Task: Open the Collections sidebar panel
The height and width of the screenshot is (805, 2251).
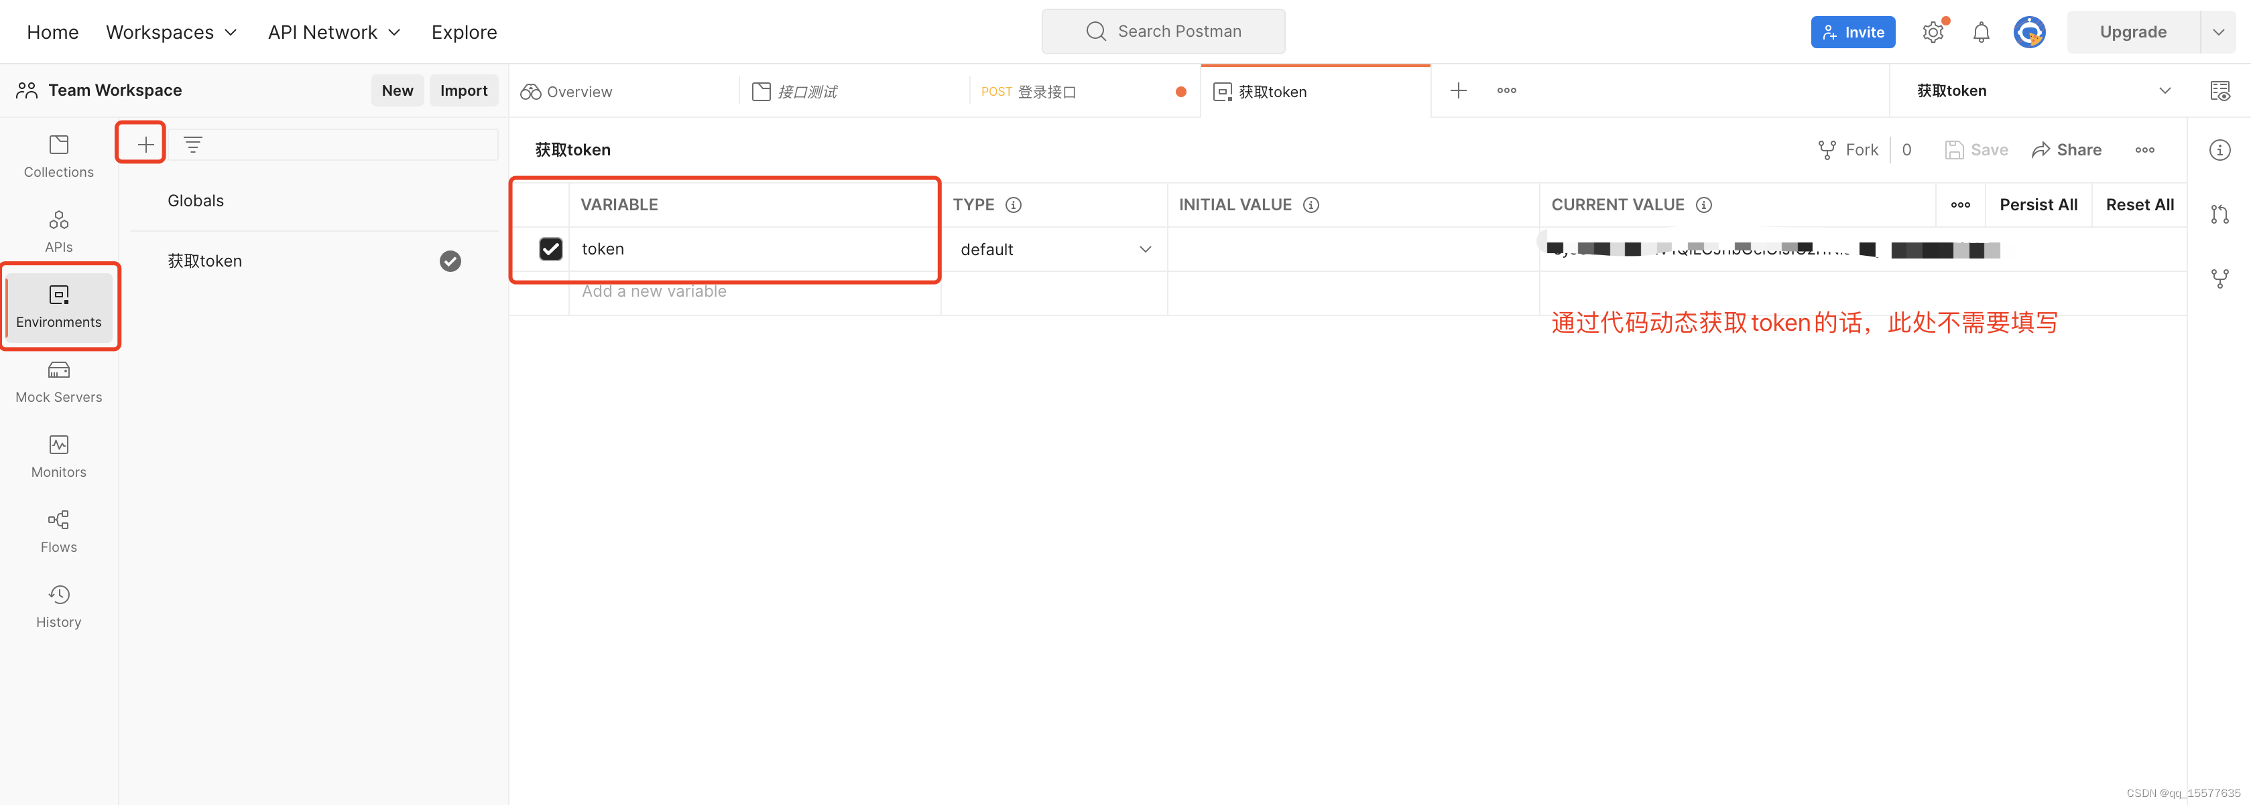Action: 58,155
